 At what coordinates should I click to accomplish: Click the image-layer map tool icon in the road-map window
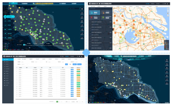pyautogui.click(x=168, y=14)
